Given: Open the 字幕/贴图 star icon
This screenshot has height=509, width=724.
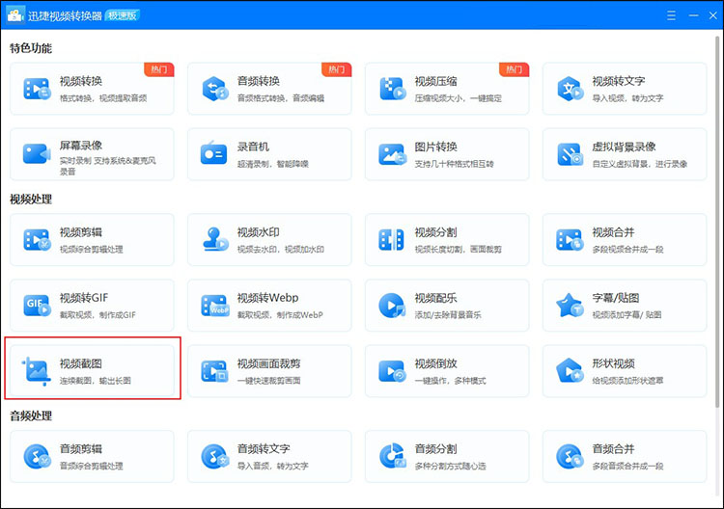Looking at the screenshot, I should pos(570,306).
